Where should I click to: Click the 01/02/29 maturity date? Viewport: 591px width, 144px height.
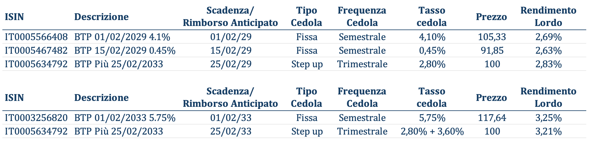pyautogui.click(x=231, y=37)
